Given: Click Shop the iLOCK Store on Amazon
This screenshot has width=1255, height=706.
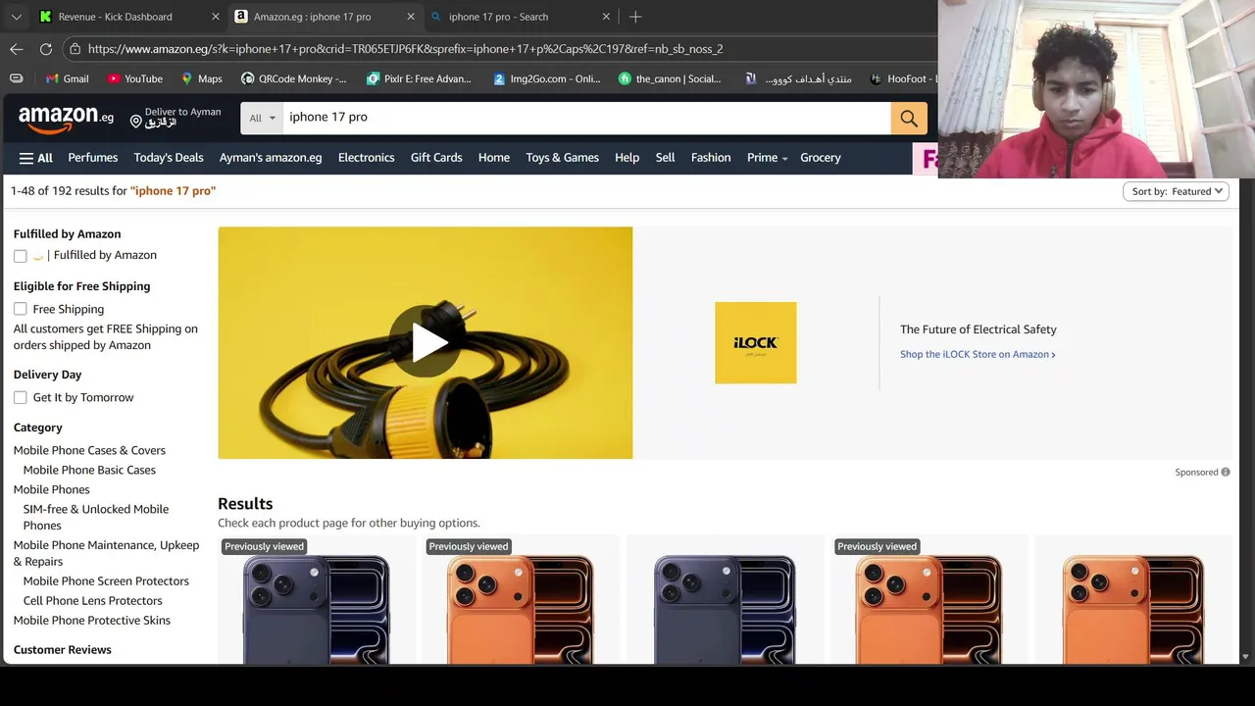Looking at the screenshot, I should (978, 355).
